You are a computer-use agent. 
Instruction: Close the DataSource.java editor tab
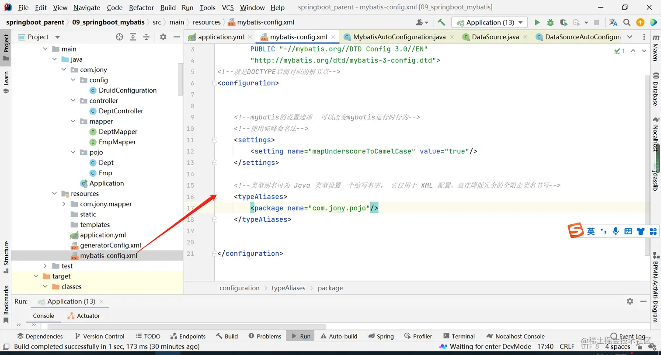coord(525,37)
